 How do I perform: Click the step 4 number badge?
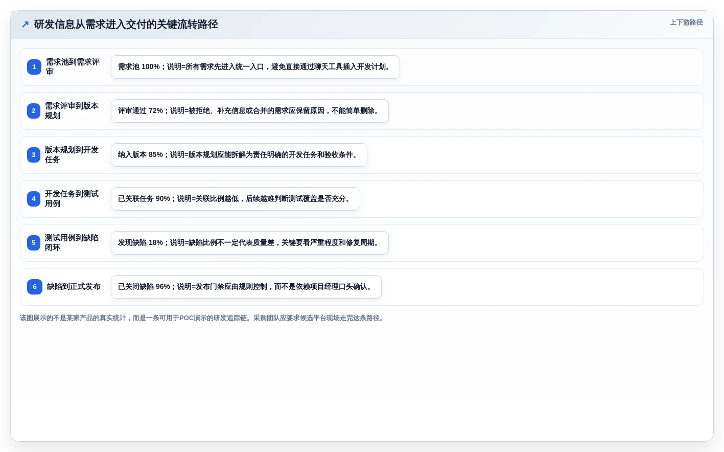[x=34, y=199]
